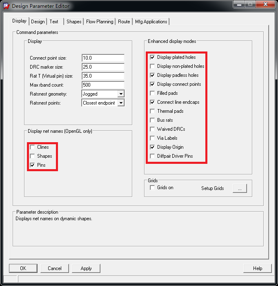Enable the Shapes net names checkbox
The height and width of the screenshot is (286, 278).
(32, 156)
